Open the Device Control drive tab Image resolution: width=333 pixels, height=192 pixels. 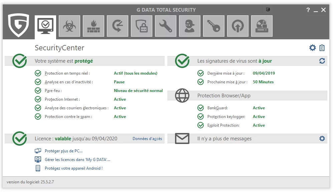262,26
